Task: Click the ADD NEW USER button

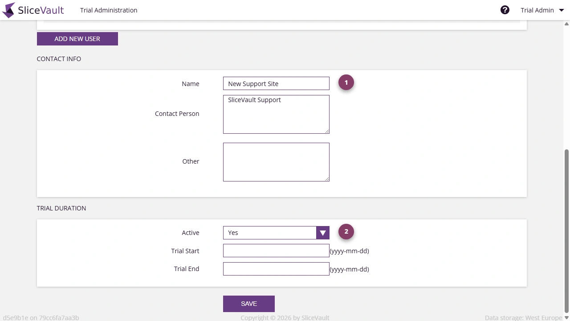Action: click(x=77, y=39)
